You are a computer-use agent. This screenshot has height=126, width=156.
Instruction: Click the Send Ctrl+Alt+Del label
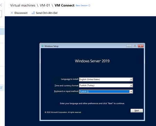pyautogui.click(x=46, y=13)
